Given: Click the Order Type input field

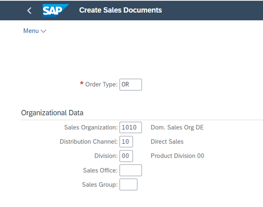Looking at the screenshot, I should (x=131, y=85).
